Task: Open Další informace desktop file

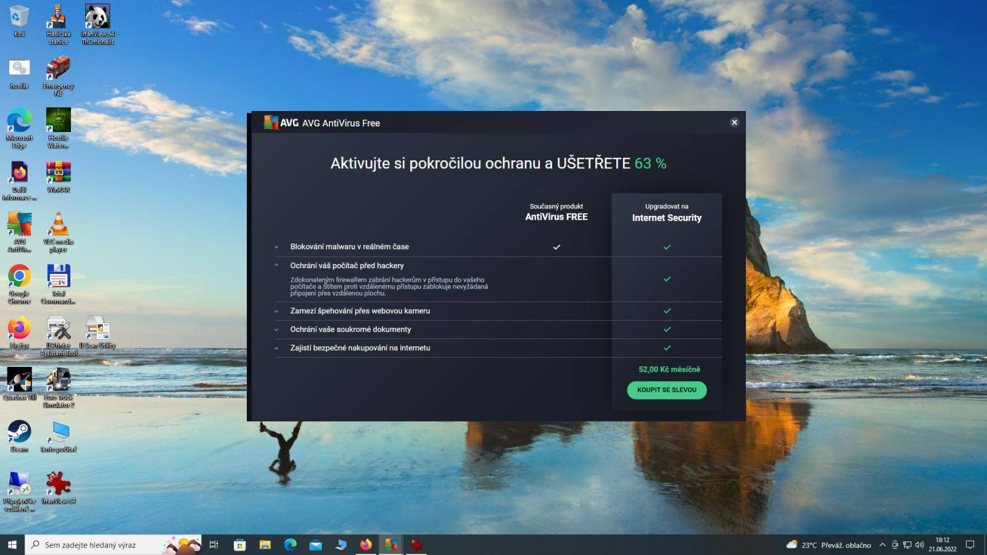Action: [x=19, y=180]
